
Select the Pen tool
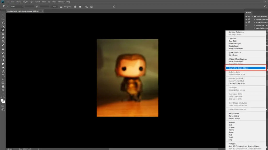click(x=3, y=71)
